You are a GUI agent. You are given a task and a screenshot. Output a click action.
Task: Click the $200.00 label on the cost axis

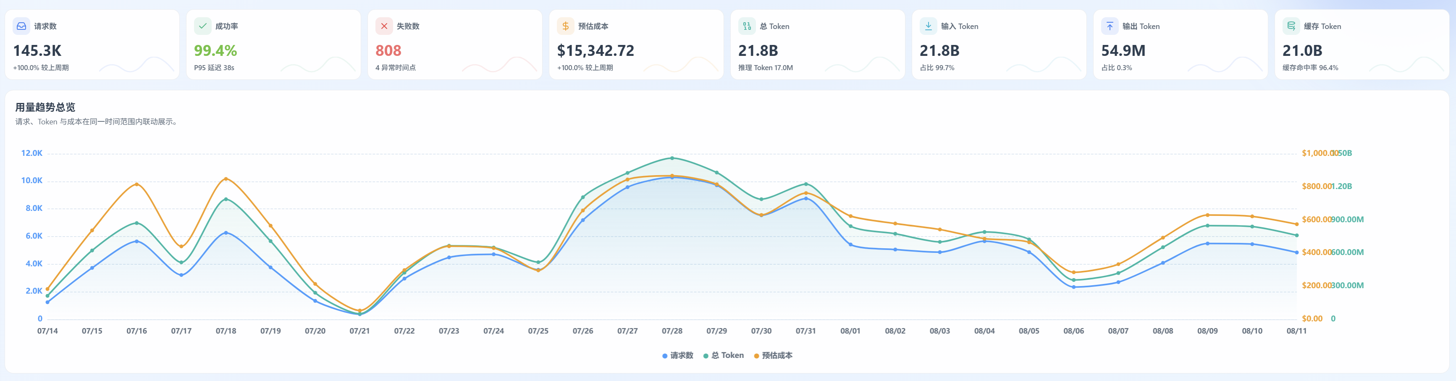[1317, 286]
